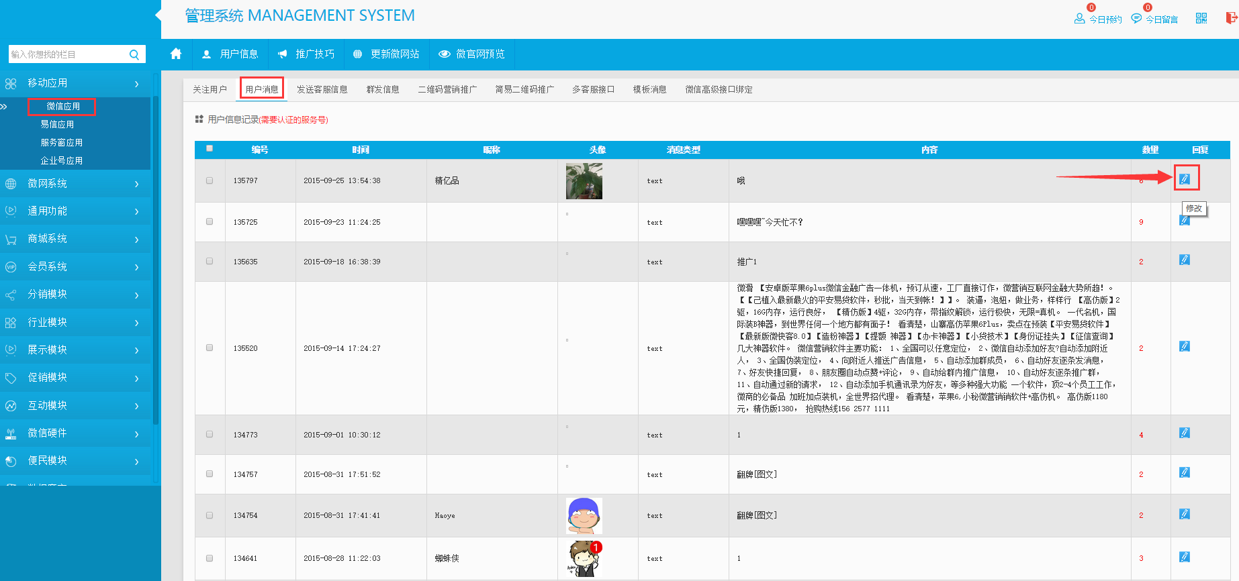Click the edit reply icon for message 135520
1239x581 pixels.
click(1185, 346)
